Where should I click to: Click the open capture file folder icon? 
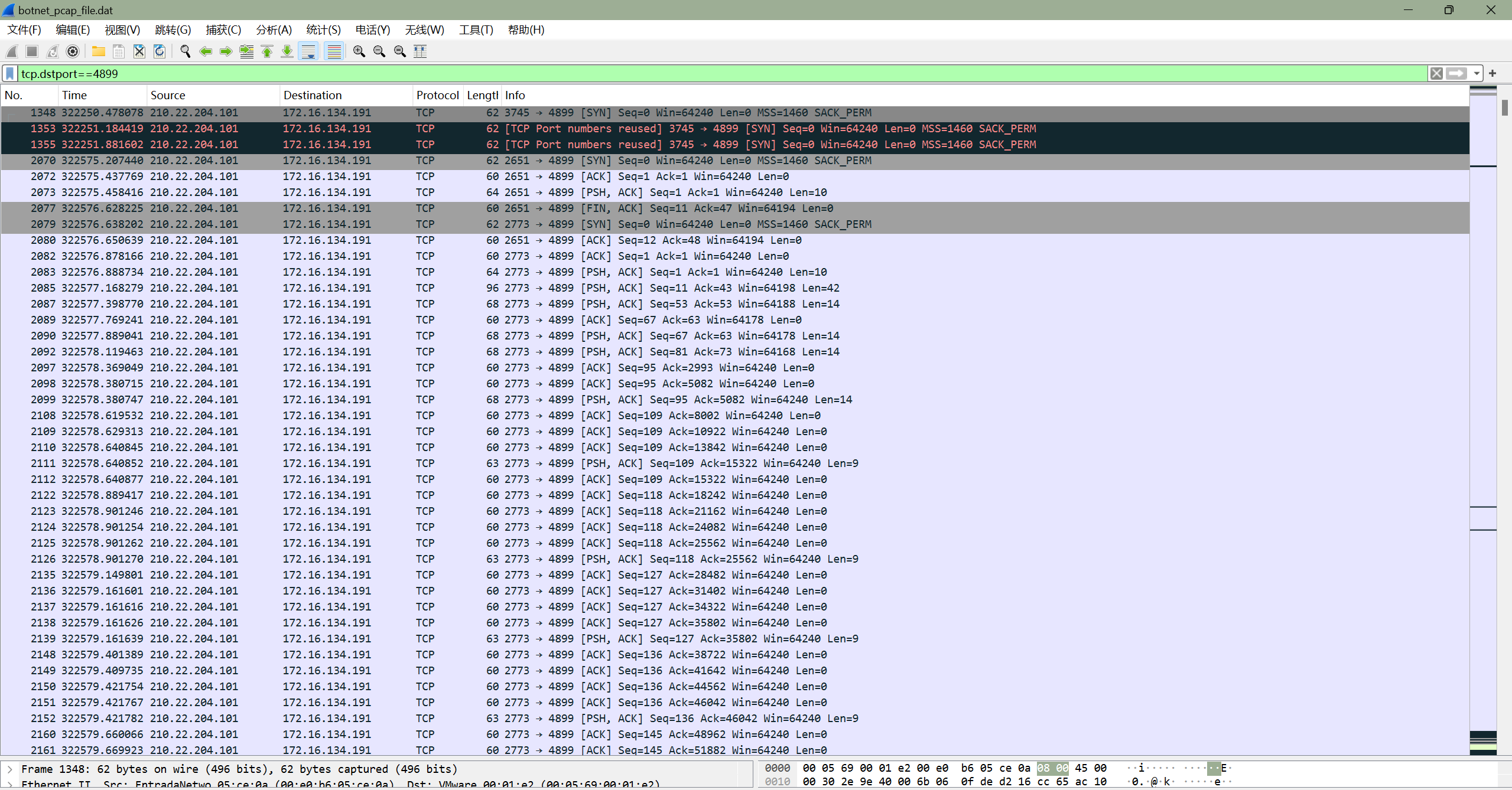click(x=98, y=51)
